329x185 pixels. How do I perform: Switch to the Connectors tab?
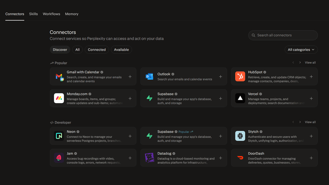pyautogui.click(x=15, y=14)
